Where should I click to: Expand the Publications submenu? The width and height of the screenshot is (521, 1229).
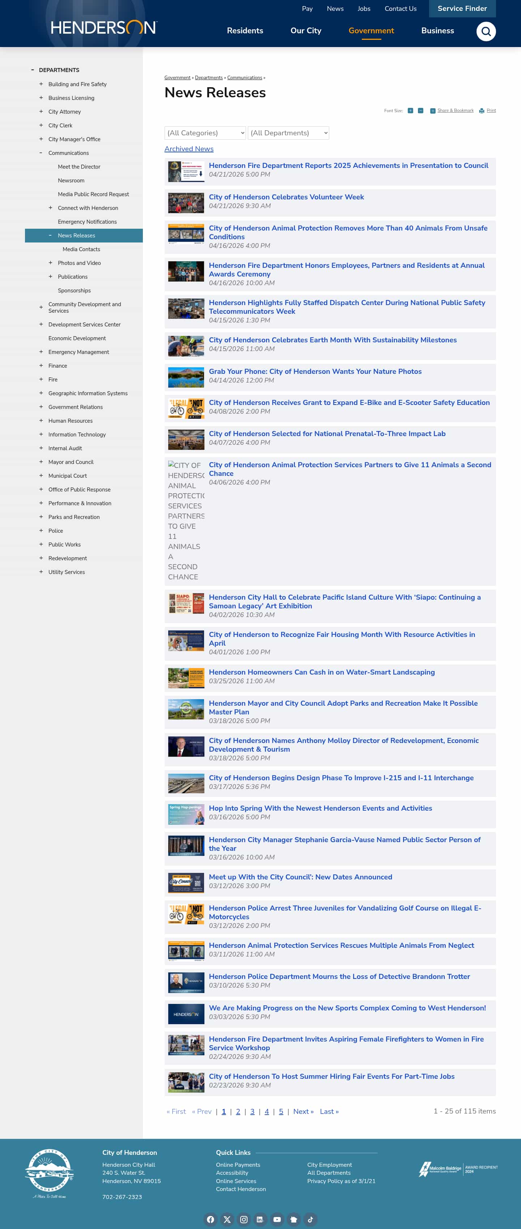[51, 277]
